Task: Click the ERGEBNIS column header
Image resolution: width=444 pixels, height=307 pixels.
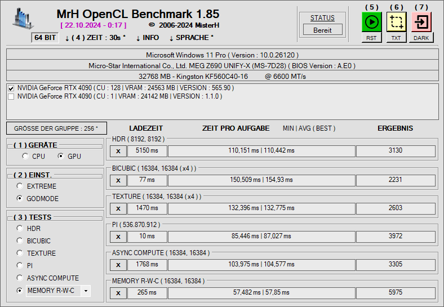Action: pos(396,128)
